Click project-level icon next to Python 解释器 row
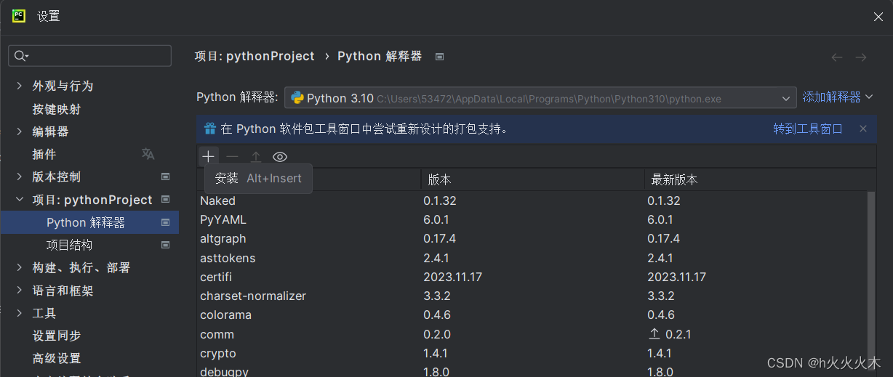The image size is (893, 377). click(x=165, y=222)
